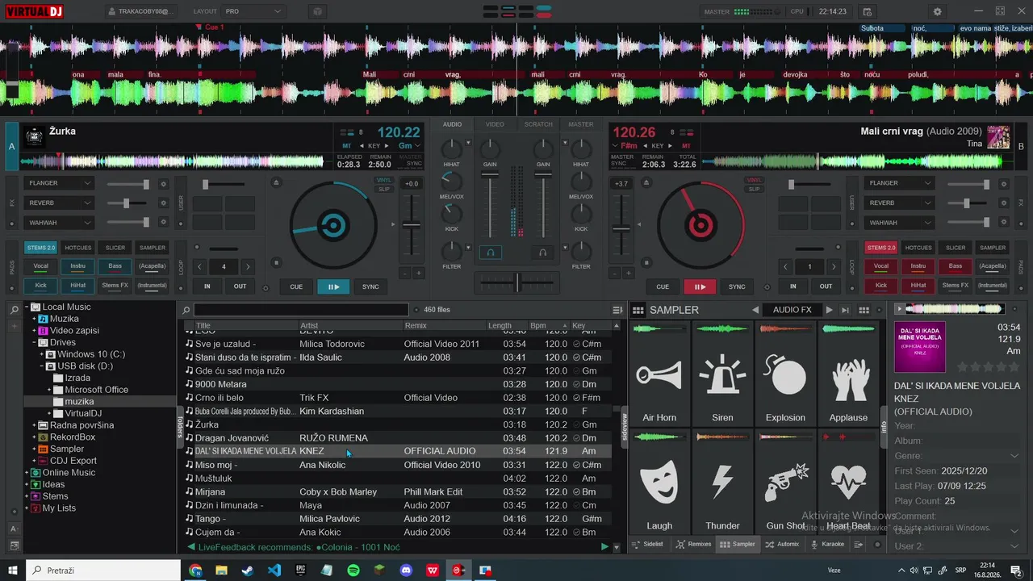Trigger the Thunder sample
This screenshot has width=1033, height=581.
pyautogui.click(x=722, y=483)
